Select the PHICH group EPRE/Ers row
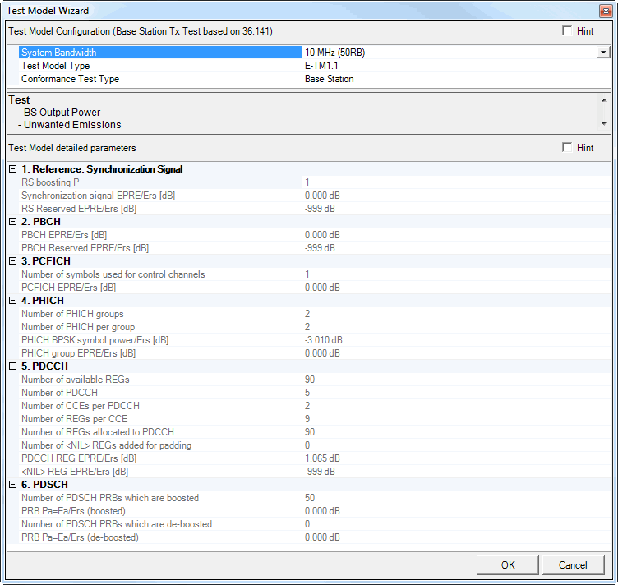 tap(314, 353)
